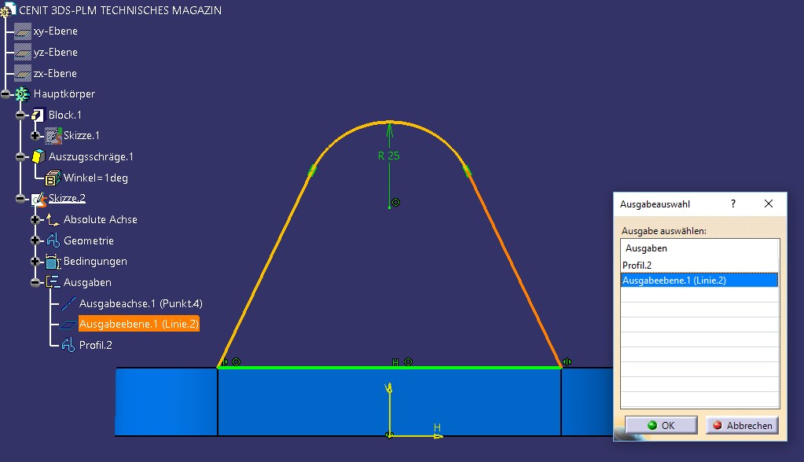
Task: Click the Ausgabeachse.1 line icon
Action: tap(68, 303)
